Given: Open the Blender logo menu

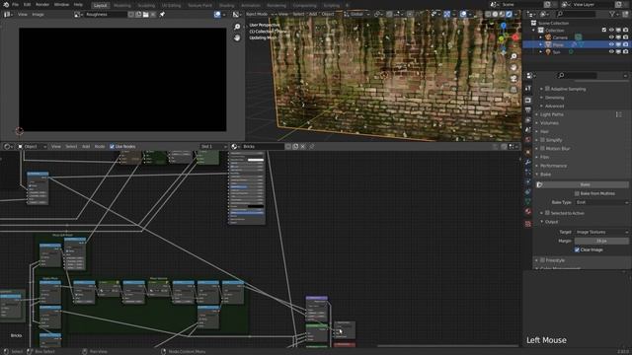Looking at the screenshot, I should point(6,4).
